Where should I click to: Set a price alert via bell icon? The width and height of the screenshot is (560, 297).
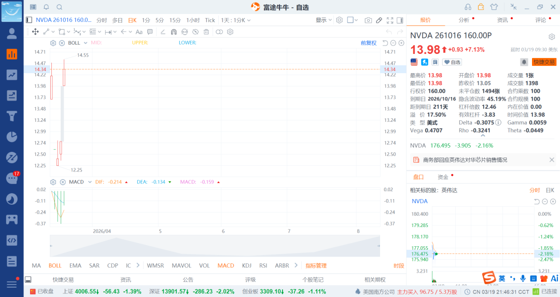point(524,62)
